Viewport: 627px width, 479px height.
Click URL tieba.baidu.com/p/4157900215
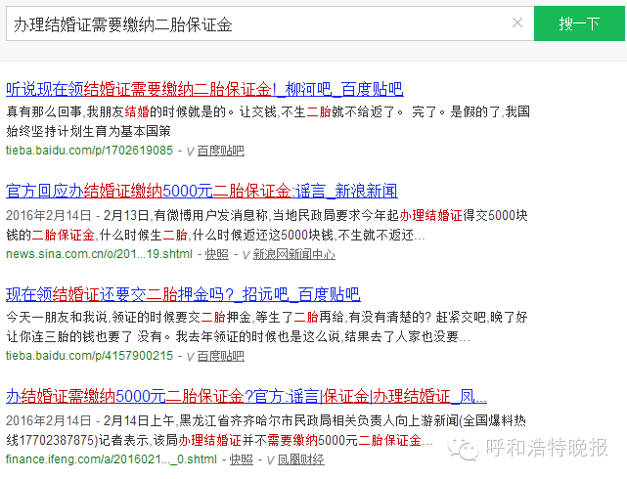click(89, 356)
